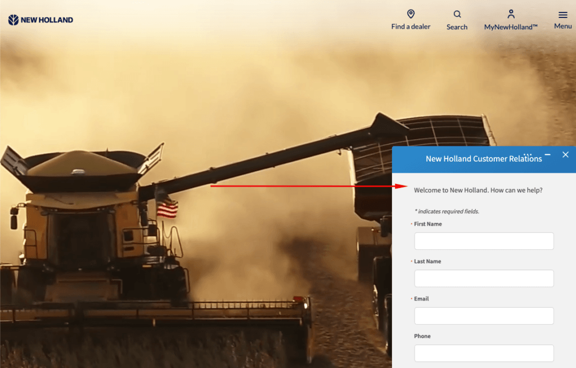The image size is (576, 368).
Task: Open chat options via the ellipsis icon
Action: coord(527,154)
